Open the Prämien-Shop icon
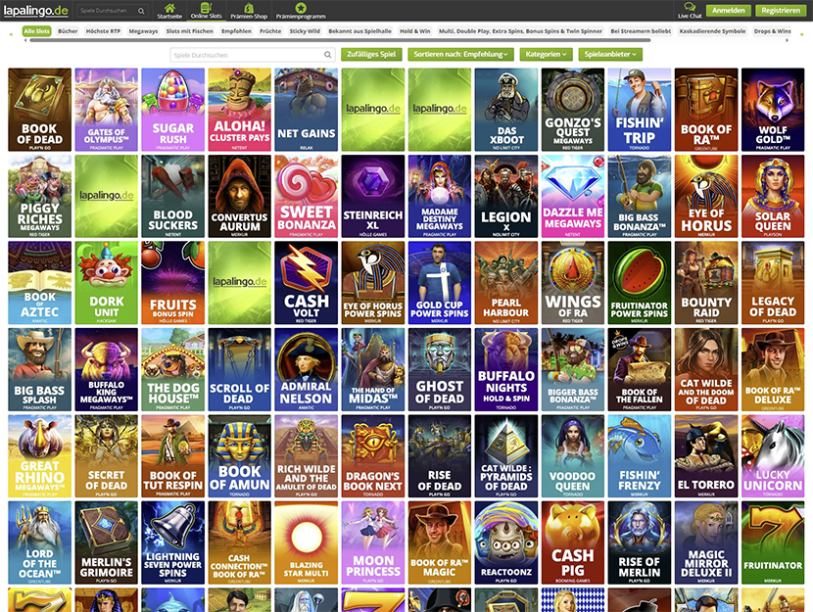 [x=249, y=8]
